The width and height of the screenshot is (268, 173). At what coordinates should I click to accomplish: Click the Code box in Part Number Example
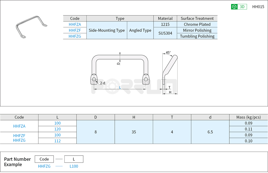click(44, 159)
